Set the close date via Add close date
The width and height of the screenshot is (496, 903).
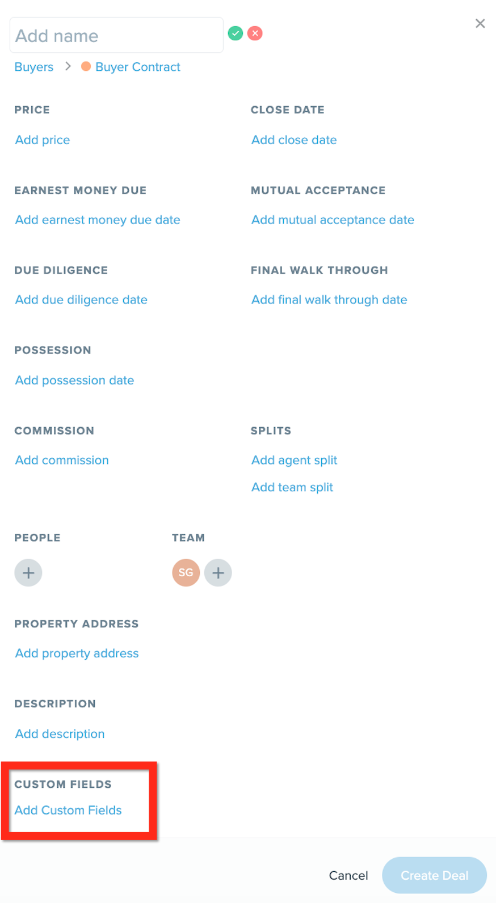[294, 140]
